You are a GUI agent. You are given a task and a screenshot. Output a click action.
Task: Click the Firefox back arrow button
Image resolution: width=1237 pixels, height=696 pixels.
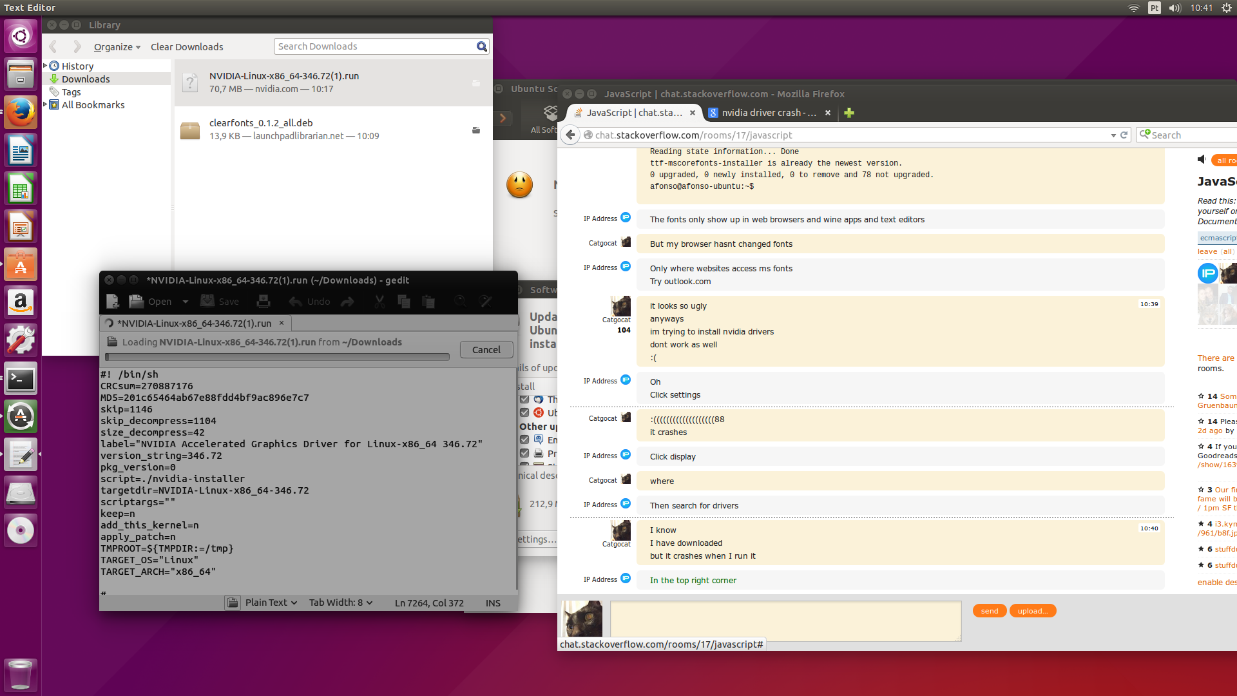(x=570, y=135)
